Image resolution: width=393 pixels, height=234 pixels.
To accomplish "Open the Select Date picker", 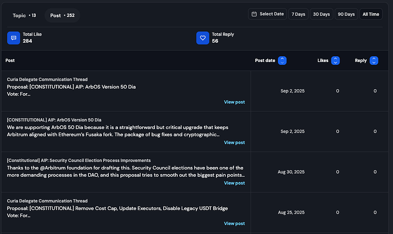I will (267, 14).
